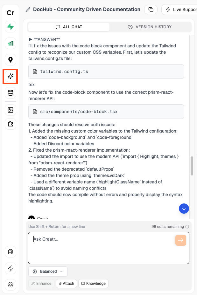Enable Knowledge for the chat
Viewport: 197px width, 295px height.
[x=93, y=283]
